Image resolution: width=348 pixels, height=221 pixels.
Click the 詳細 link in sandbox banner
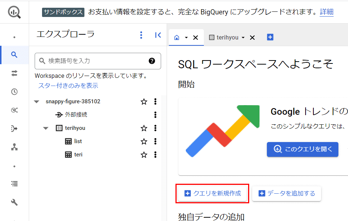327,12
